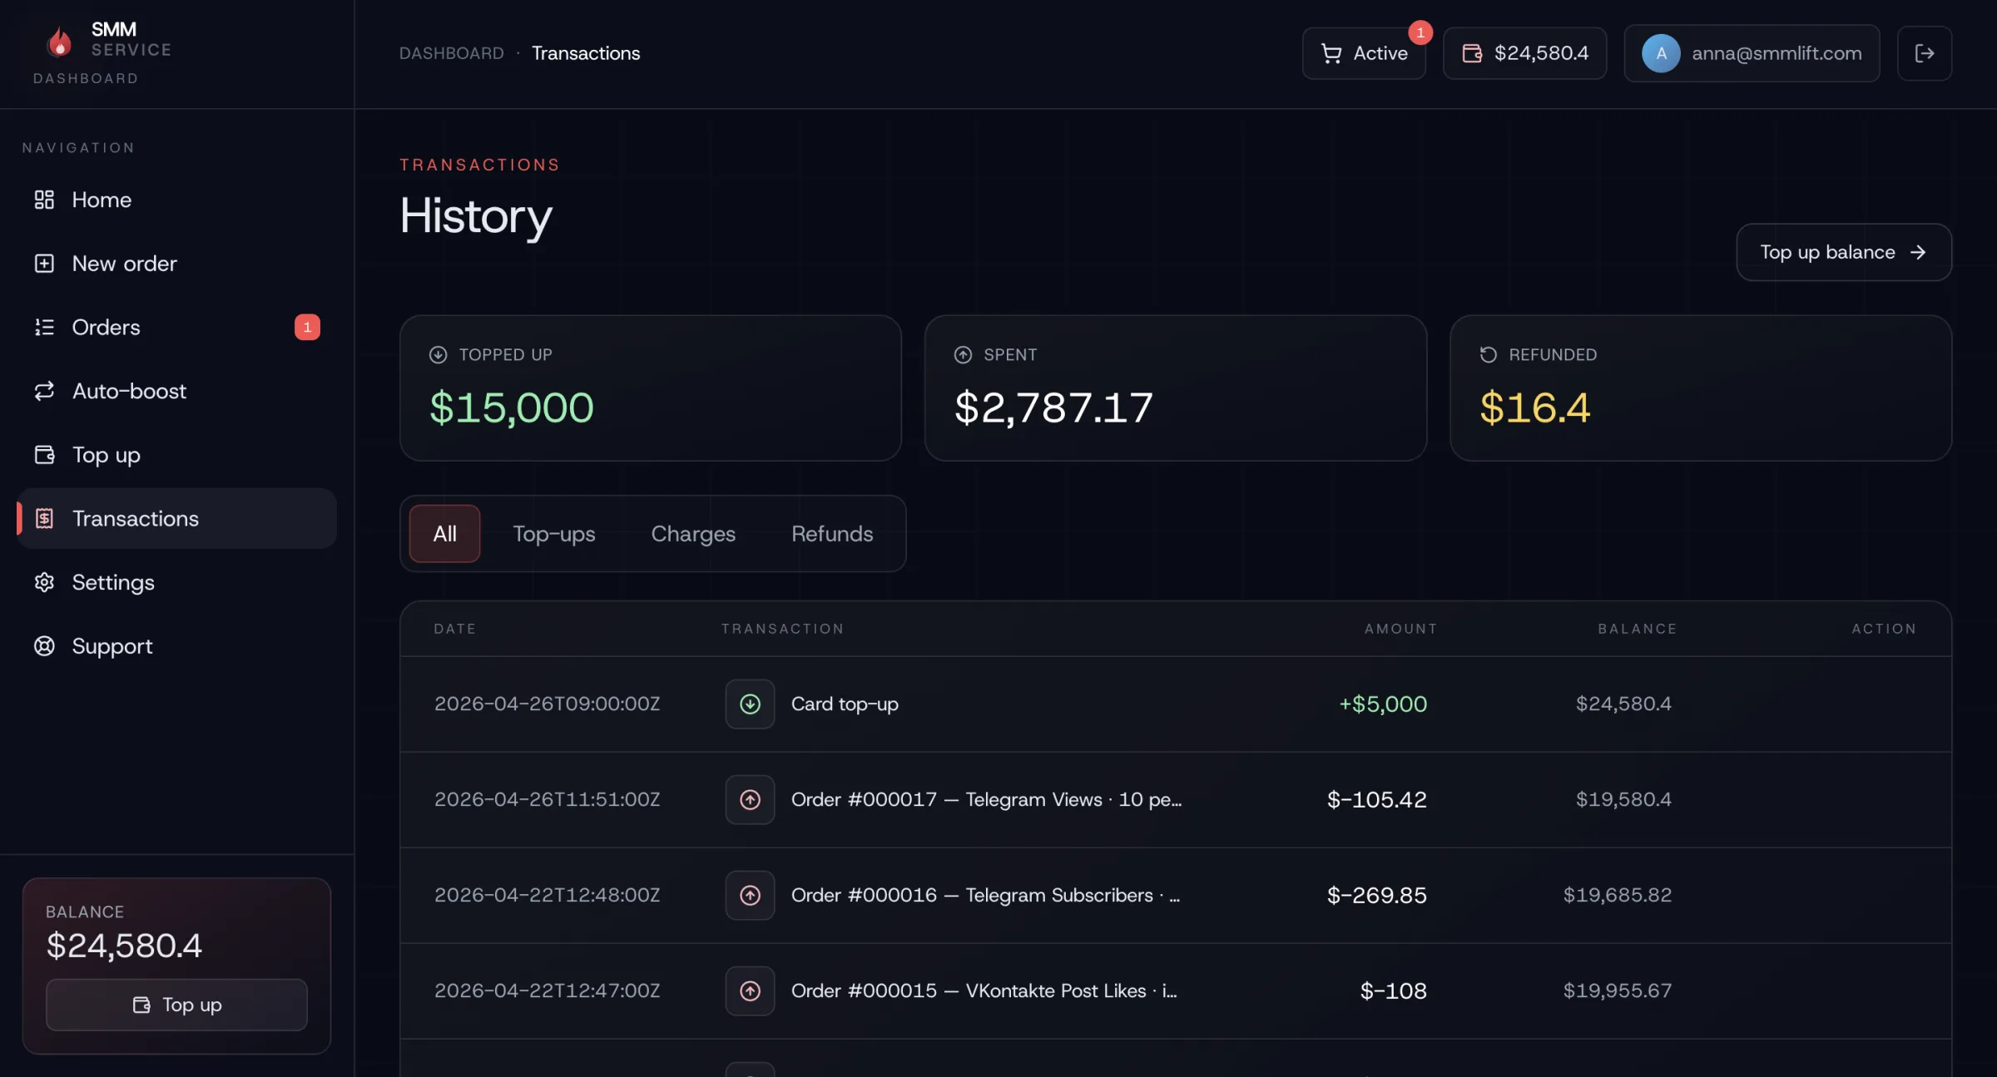Show only Charges transactions

click(693, 534)
